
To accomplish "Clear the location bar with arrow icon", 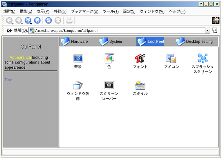I will point(9,30).
